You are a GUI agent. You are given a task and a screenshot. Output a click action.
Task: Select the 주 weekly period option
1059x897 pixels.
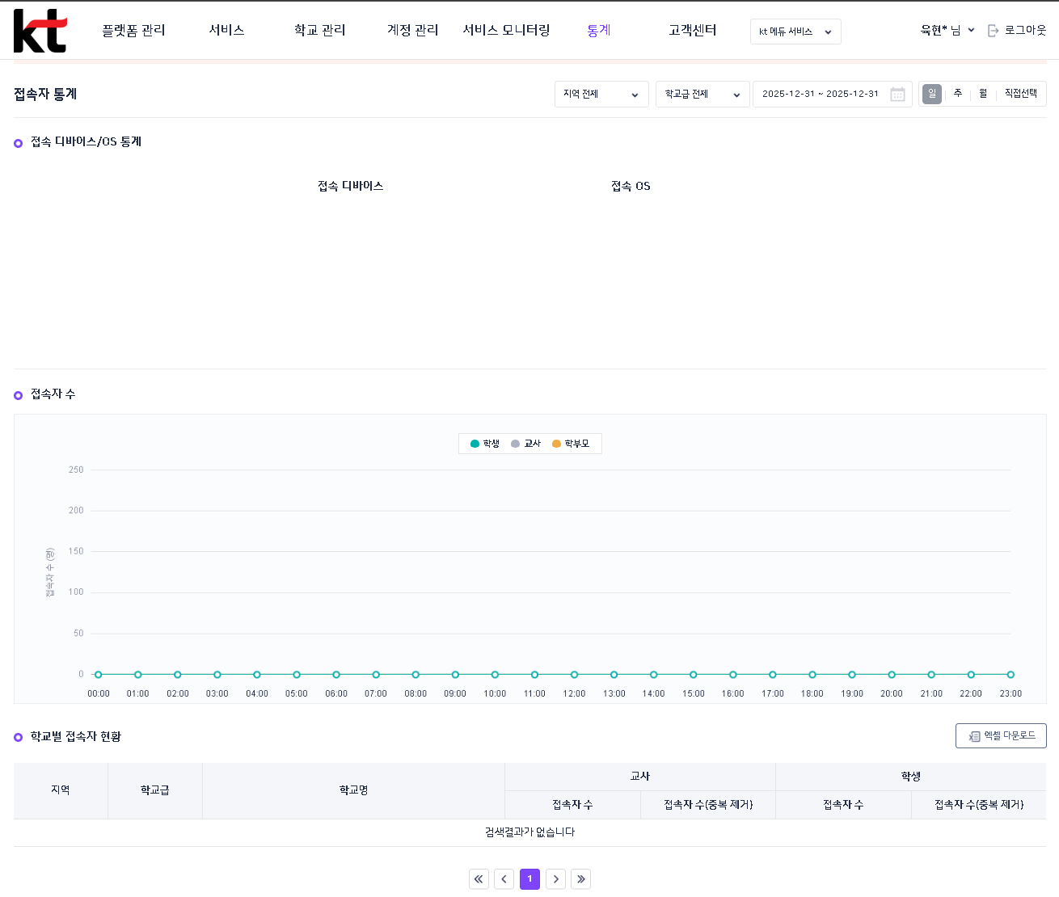point(958,94)
